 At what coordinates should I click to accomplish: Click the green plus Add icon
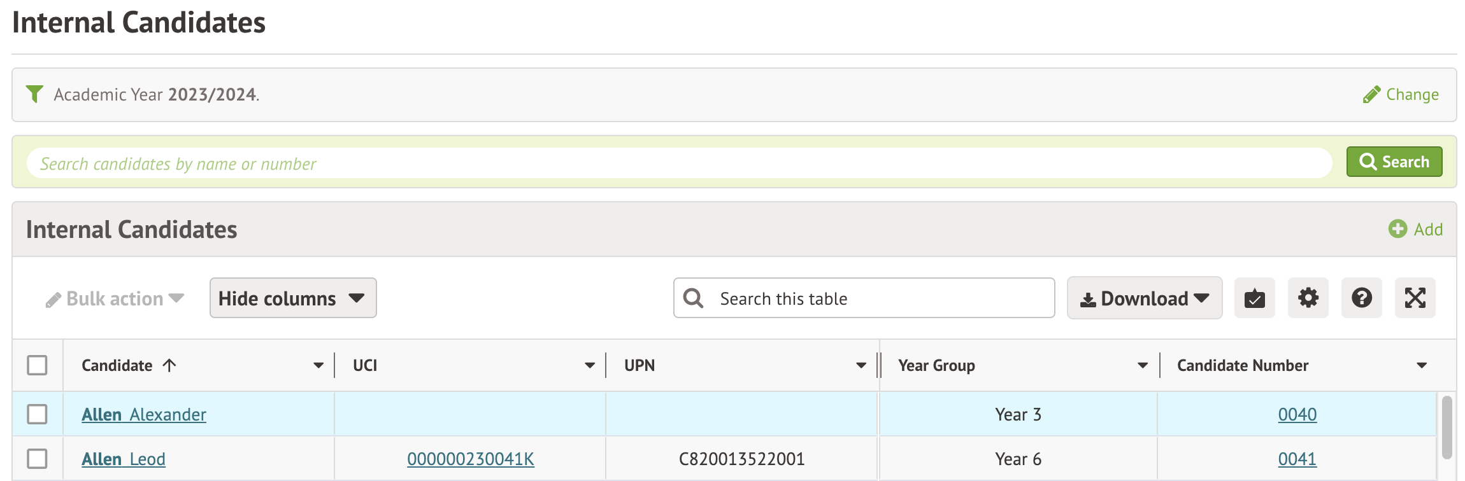(x=1397, y=229)
